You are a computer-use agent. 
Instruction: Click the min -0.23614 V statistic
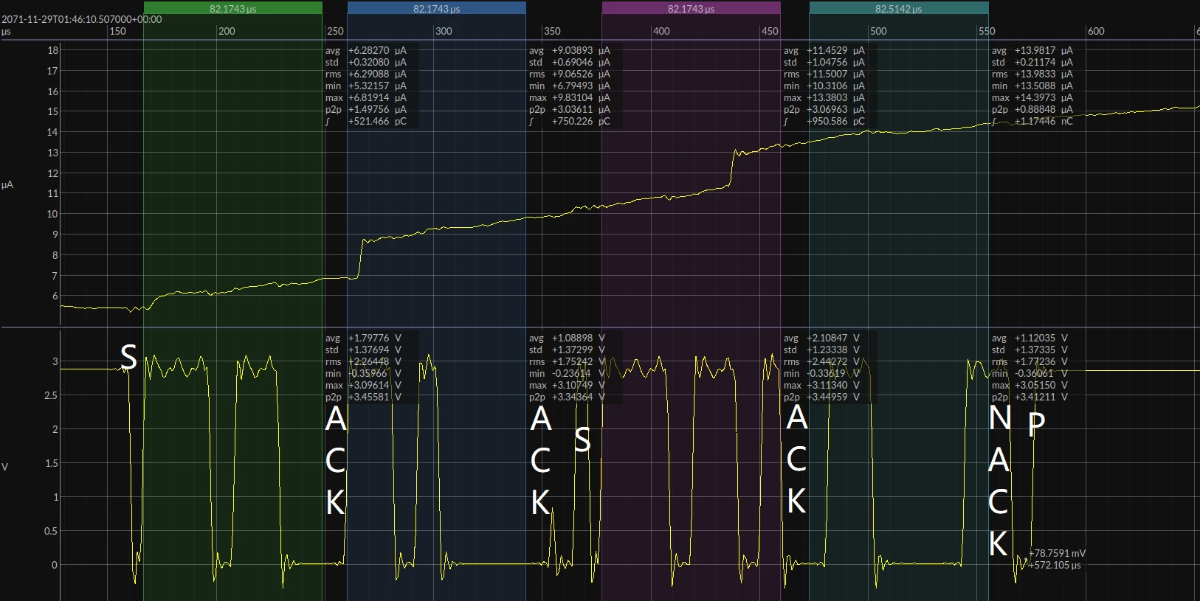(x=568, y=373)
